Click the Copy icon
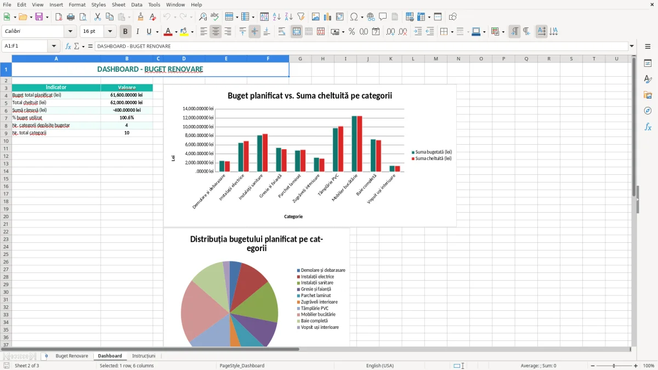The width and height of the screenshot is (658, 370). pyautogui.click(x=110, y=17)
